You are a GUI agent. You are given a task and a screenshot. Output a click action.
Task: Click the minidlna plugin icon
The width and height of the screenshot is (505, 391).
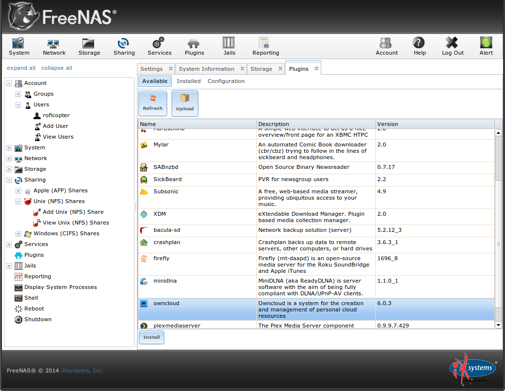pyautogui.click(x=144, y=281)
